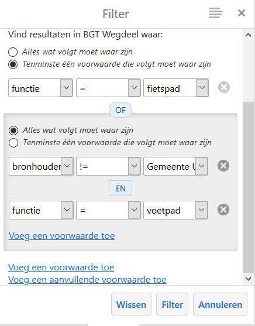Delete the voetpad condition row

pyautogui.click(x=223, y=210)
